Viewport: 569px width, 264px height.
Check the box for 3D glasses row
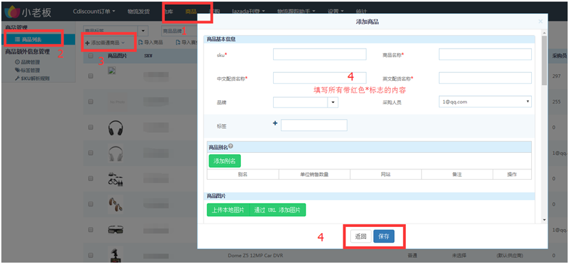pyautogui.click(x=91, y=230)
